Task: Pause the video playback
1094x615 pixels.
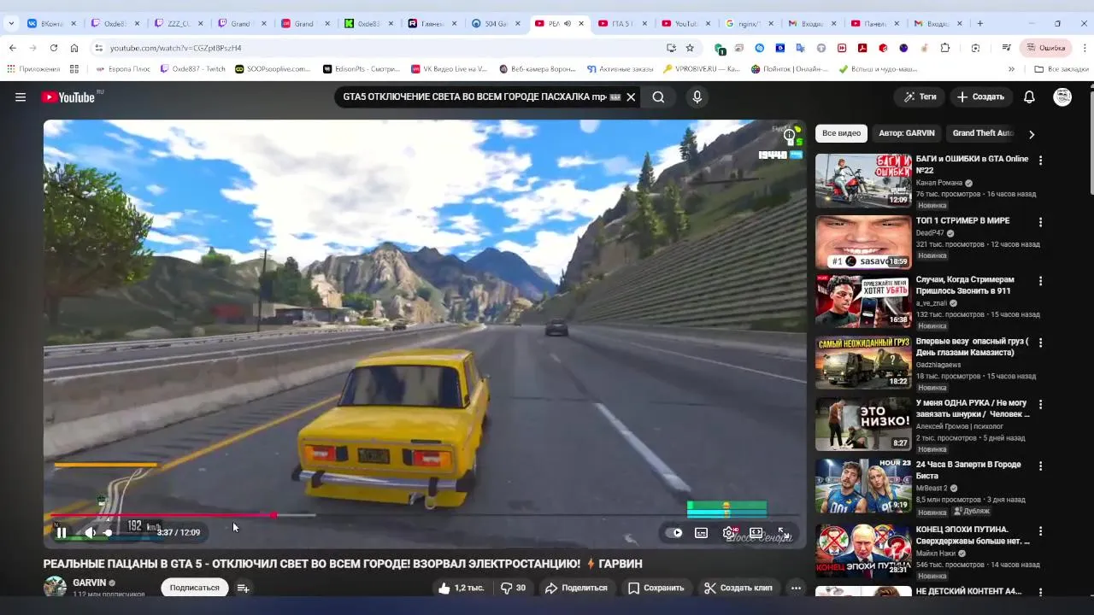Action: coord(62,533)
